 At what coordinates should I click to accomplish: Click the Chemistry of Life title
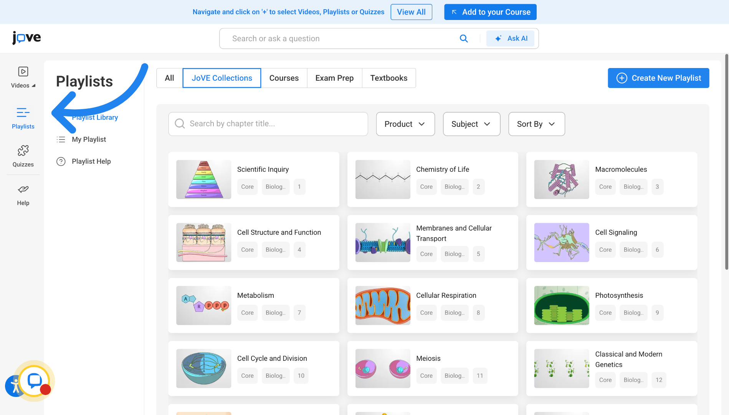tap(443, 169)
